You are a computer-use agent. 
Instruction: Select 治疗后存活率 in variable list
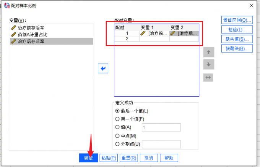click(x=51, y=41)
